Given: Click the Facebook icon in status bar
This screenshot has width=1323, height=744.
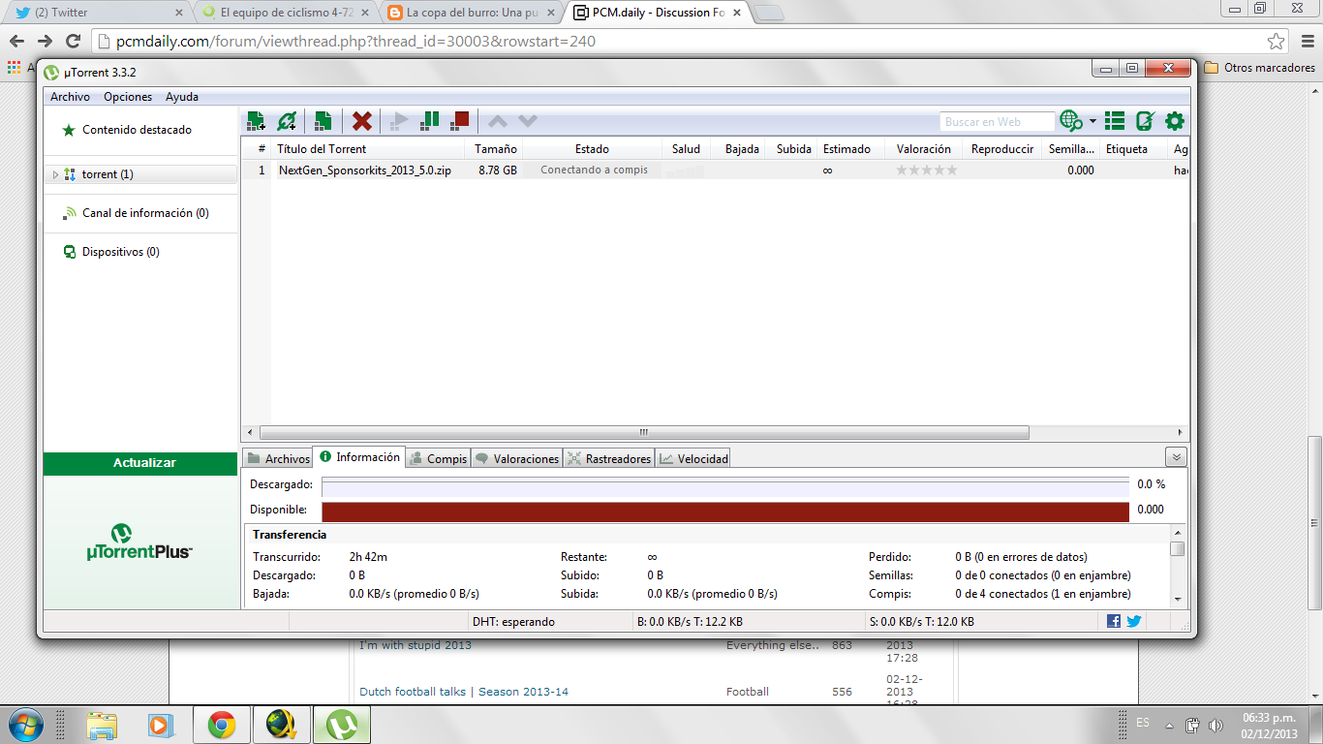Looking at the screenshot, I should pyautogui.click(x=1114, y=621).
